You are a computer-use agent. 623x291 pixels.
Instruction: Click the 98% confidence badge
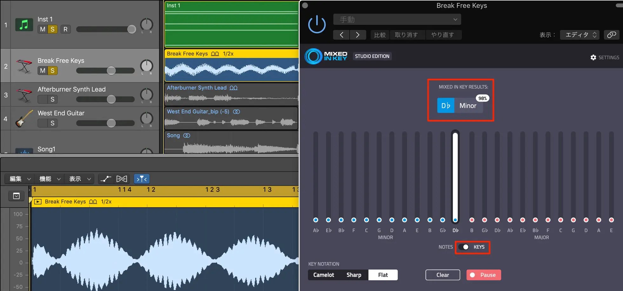(x=483, y=98)
